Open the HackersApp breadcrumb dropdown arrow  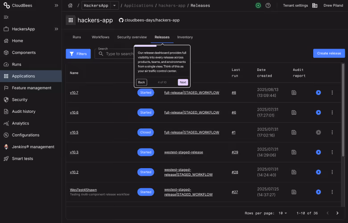pos(114,5)
